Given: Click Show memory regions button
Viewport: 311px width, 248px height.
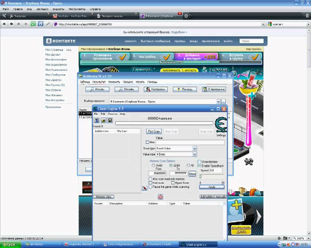Looking at the screenshot, I should 192,174.
